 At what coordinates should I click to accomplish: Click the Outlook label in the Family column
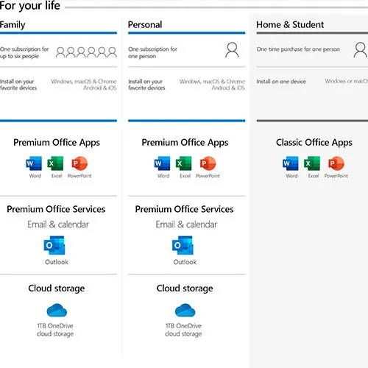[x=57, y=262]
